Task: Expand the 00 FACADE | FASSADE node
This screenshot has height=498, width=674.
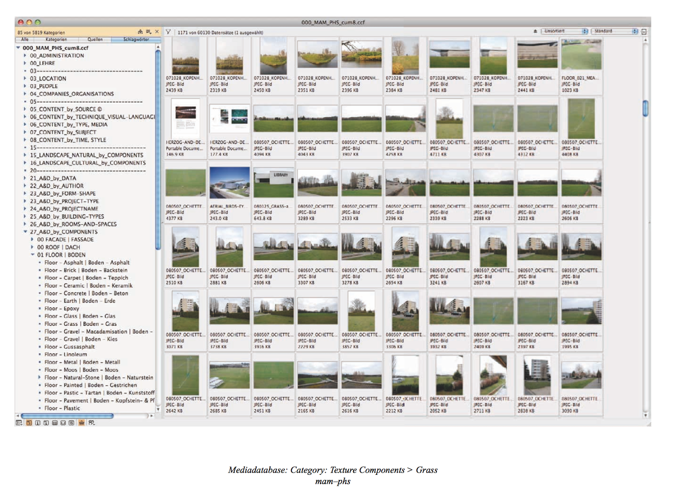Action: coord(32,240)
